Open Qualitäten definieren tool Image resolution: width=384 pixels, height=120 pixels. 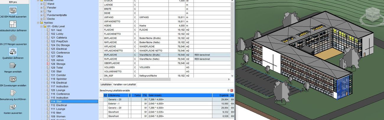(13, 52)
